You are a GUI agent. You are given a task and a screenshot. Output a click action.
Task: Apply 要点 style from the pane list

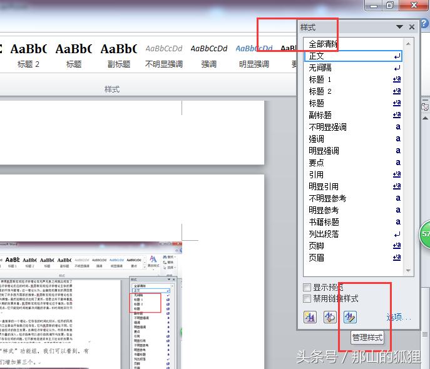pyautogui.click(x=353, y=163)
